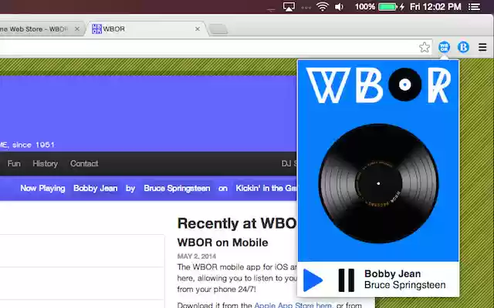Open the AirPlay display menu
The width and height of the screenshot is (494, 308).
point(289,7)
